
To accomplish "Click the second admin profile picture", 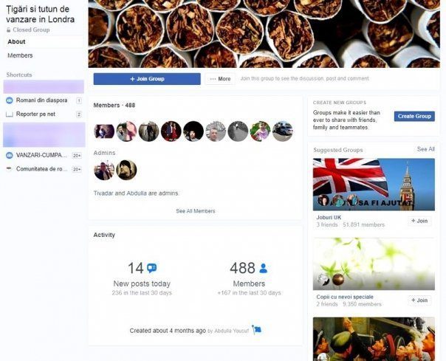I will [x=126, y=170].
